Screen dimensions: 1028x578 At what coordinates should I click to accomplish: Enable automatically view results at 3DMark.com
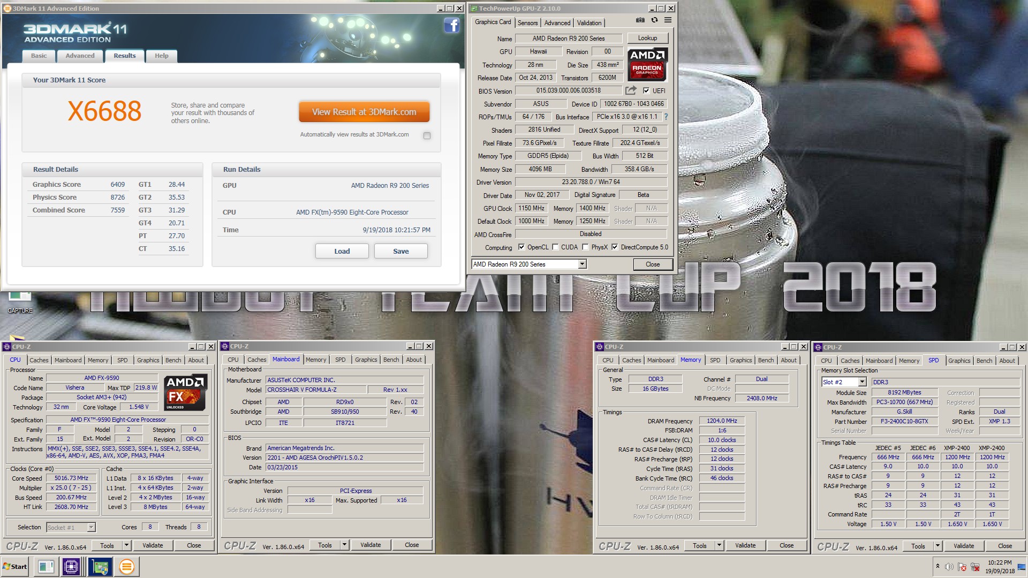tap(427, 135)
